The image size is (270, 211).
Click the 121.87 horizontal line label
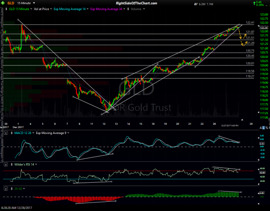click(250, 32)
